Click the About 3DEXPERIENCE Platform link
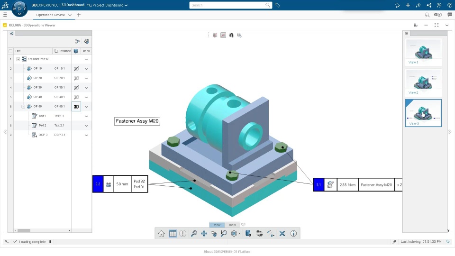 (227, 252)
